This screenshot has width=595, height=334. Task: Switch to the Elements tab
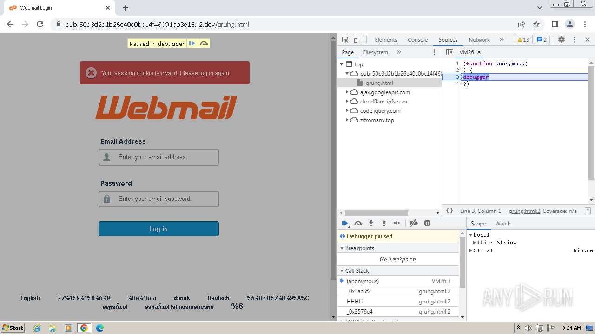tap(386, 40)
